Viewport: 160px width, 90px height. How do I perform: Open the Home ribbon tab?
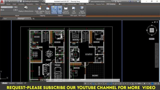[x=8, y=4]
